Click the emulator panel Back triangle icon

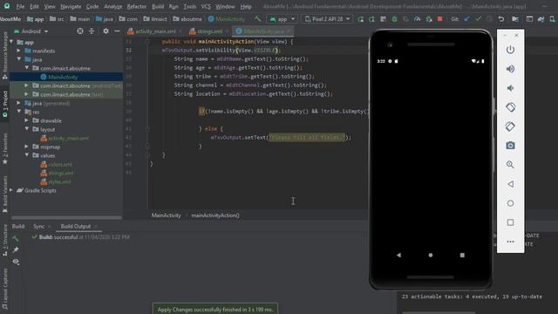(x=510, y=184)
